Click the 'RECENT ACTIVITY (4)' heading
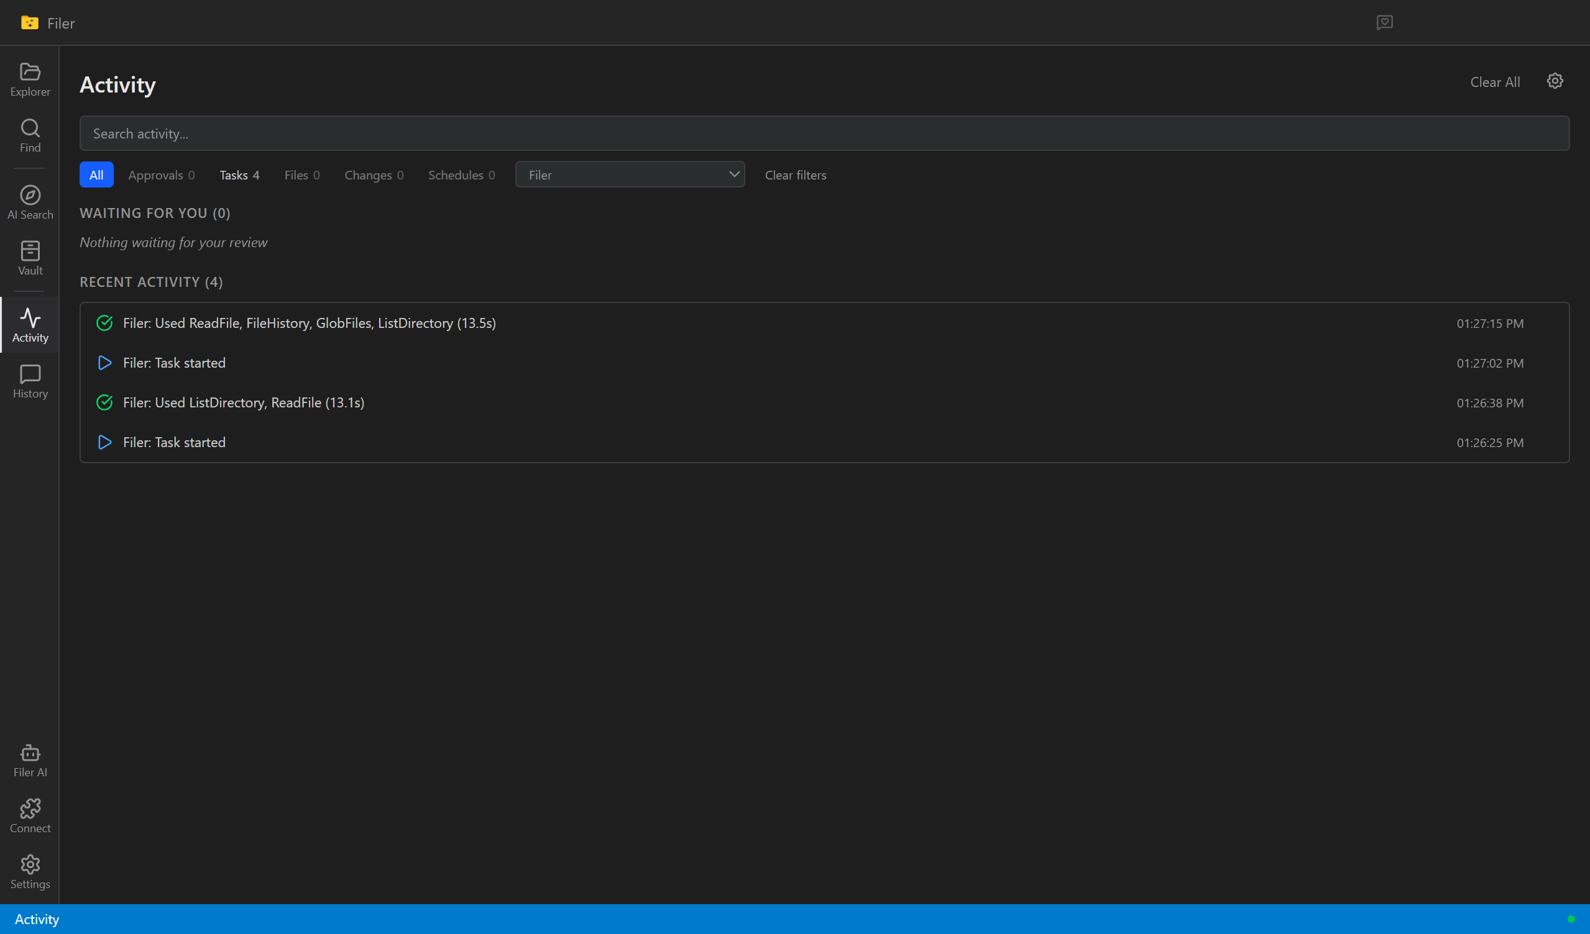1590x934 pixels. [x=151, y=283]
